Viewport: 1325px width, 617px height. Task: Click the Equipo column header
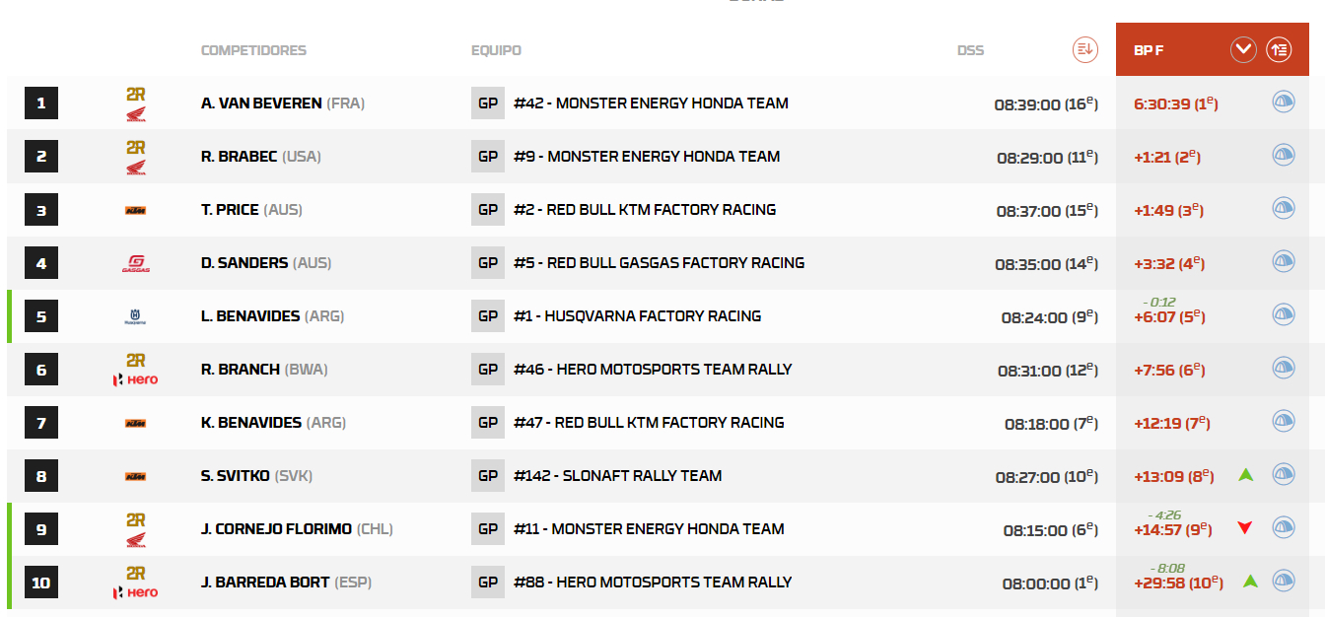pos(496,50)
